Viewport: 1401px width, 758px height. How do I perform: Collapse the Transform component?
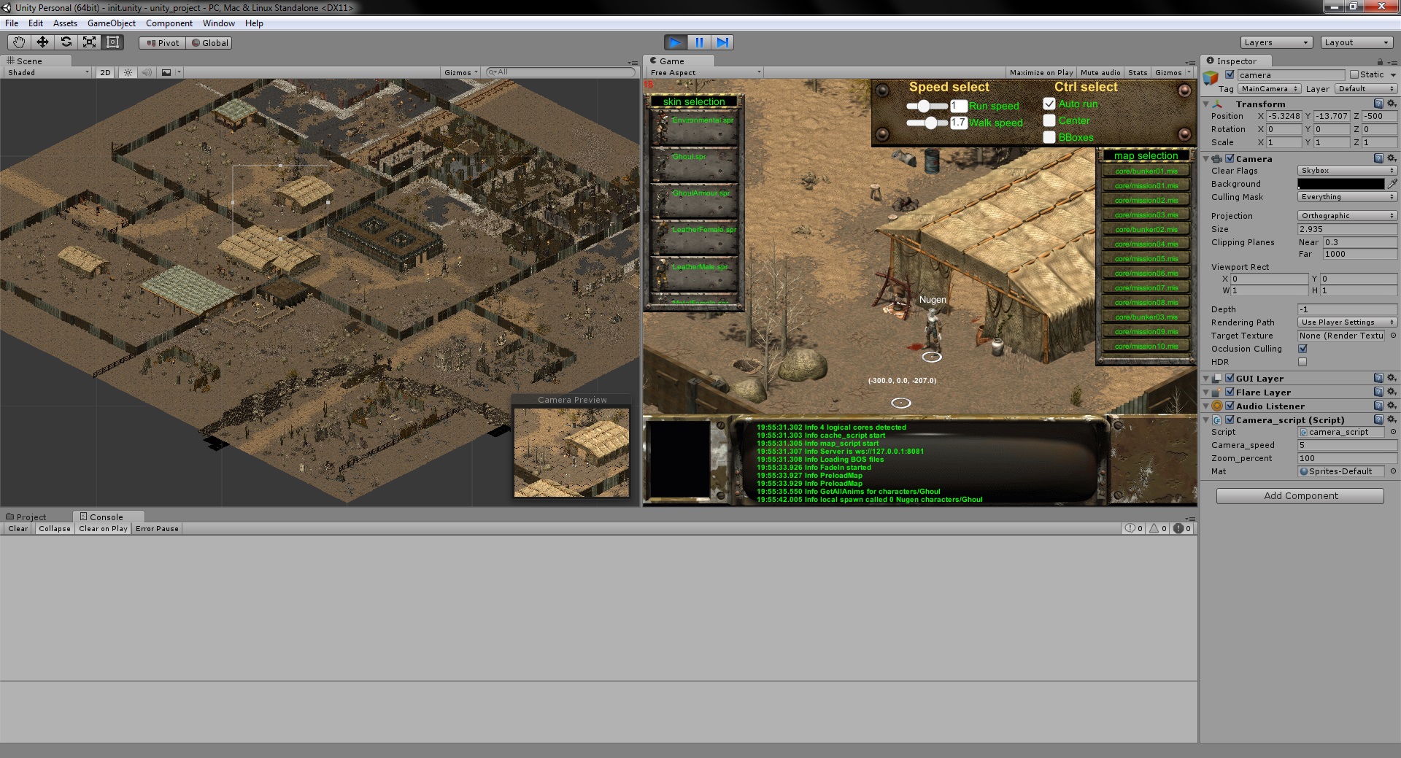click(x=1206, y=104)
